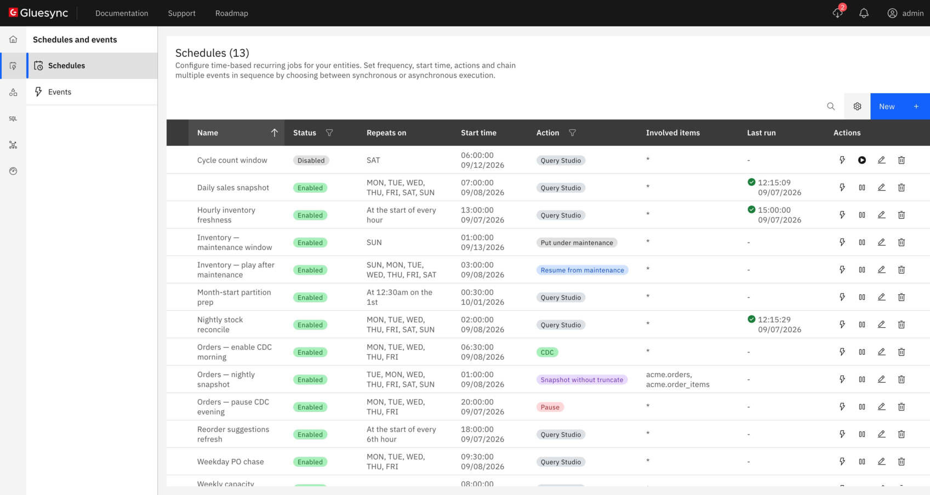This screenshot has height=495, width=930.
Task: Click the search icon above table
Action: (831, 106)
